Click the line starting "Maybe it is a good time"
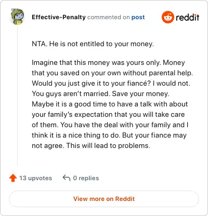Image resolution: width=208 pixels, height=216 pixels. point(110,104)
